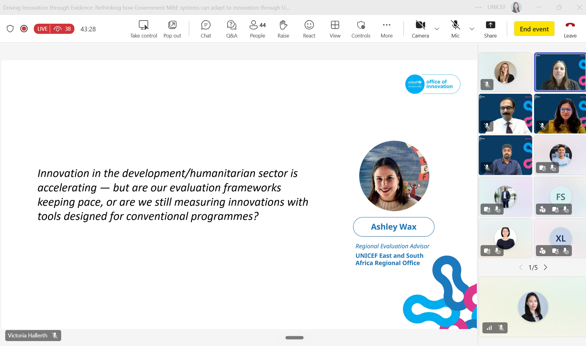Turn on the Camera
Image resolution: width=586 pixels, height=346 pixels.
pos(420,29)
